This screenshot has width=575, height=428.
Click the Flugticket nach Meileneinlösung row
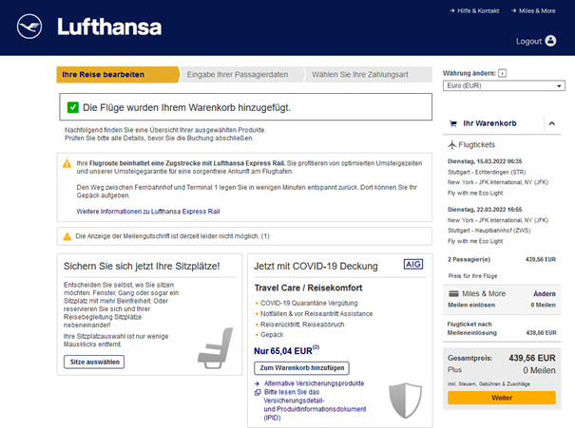click(x=502, y=328)
